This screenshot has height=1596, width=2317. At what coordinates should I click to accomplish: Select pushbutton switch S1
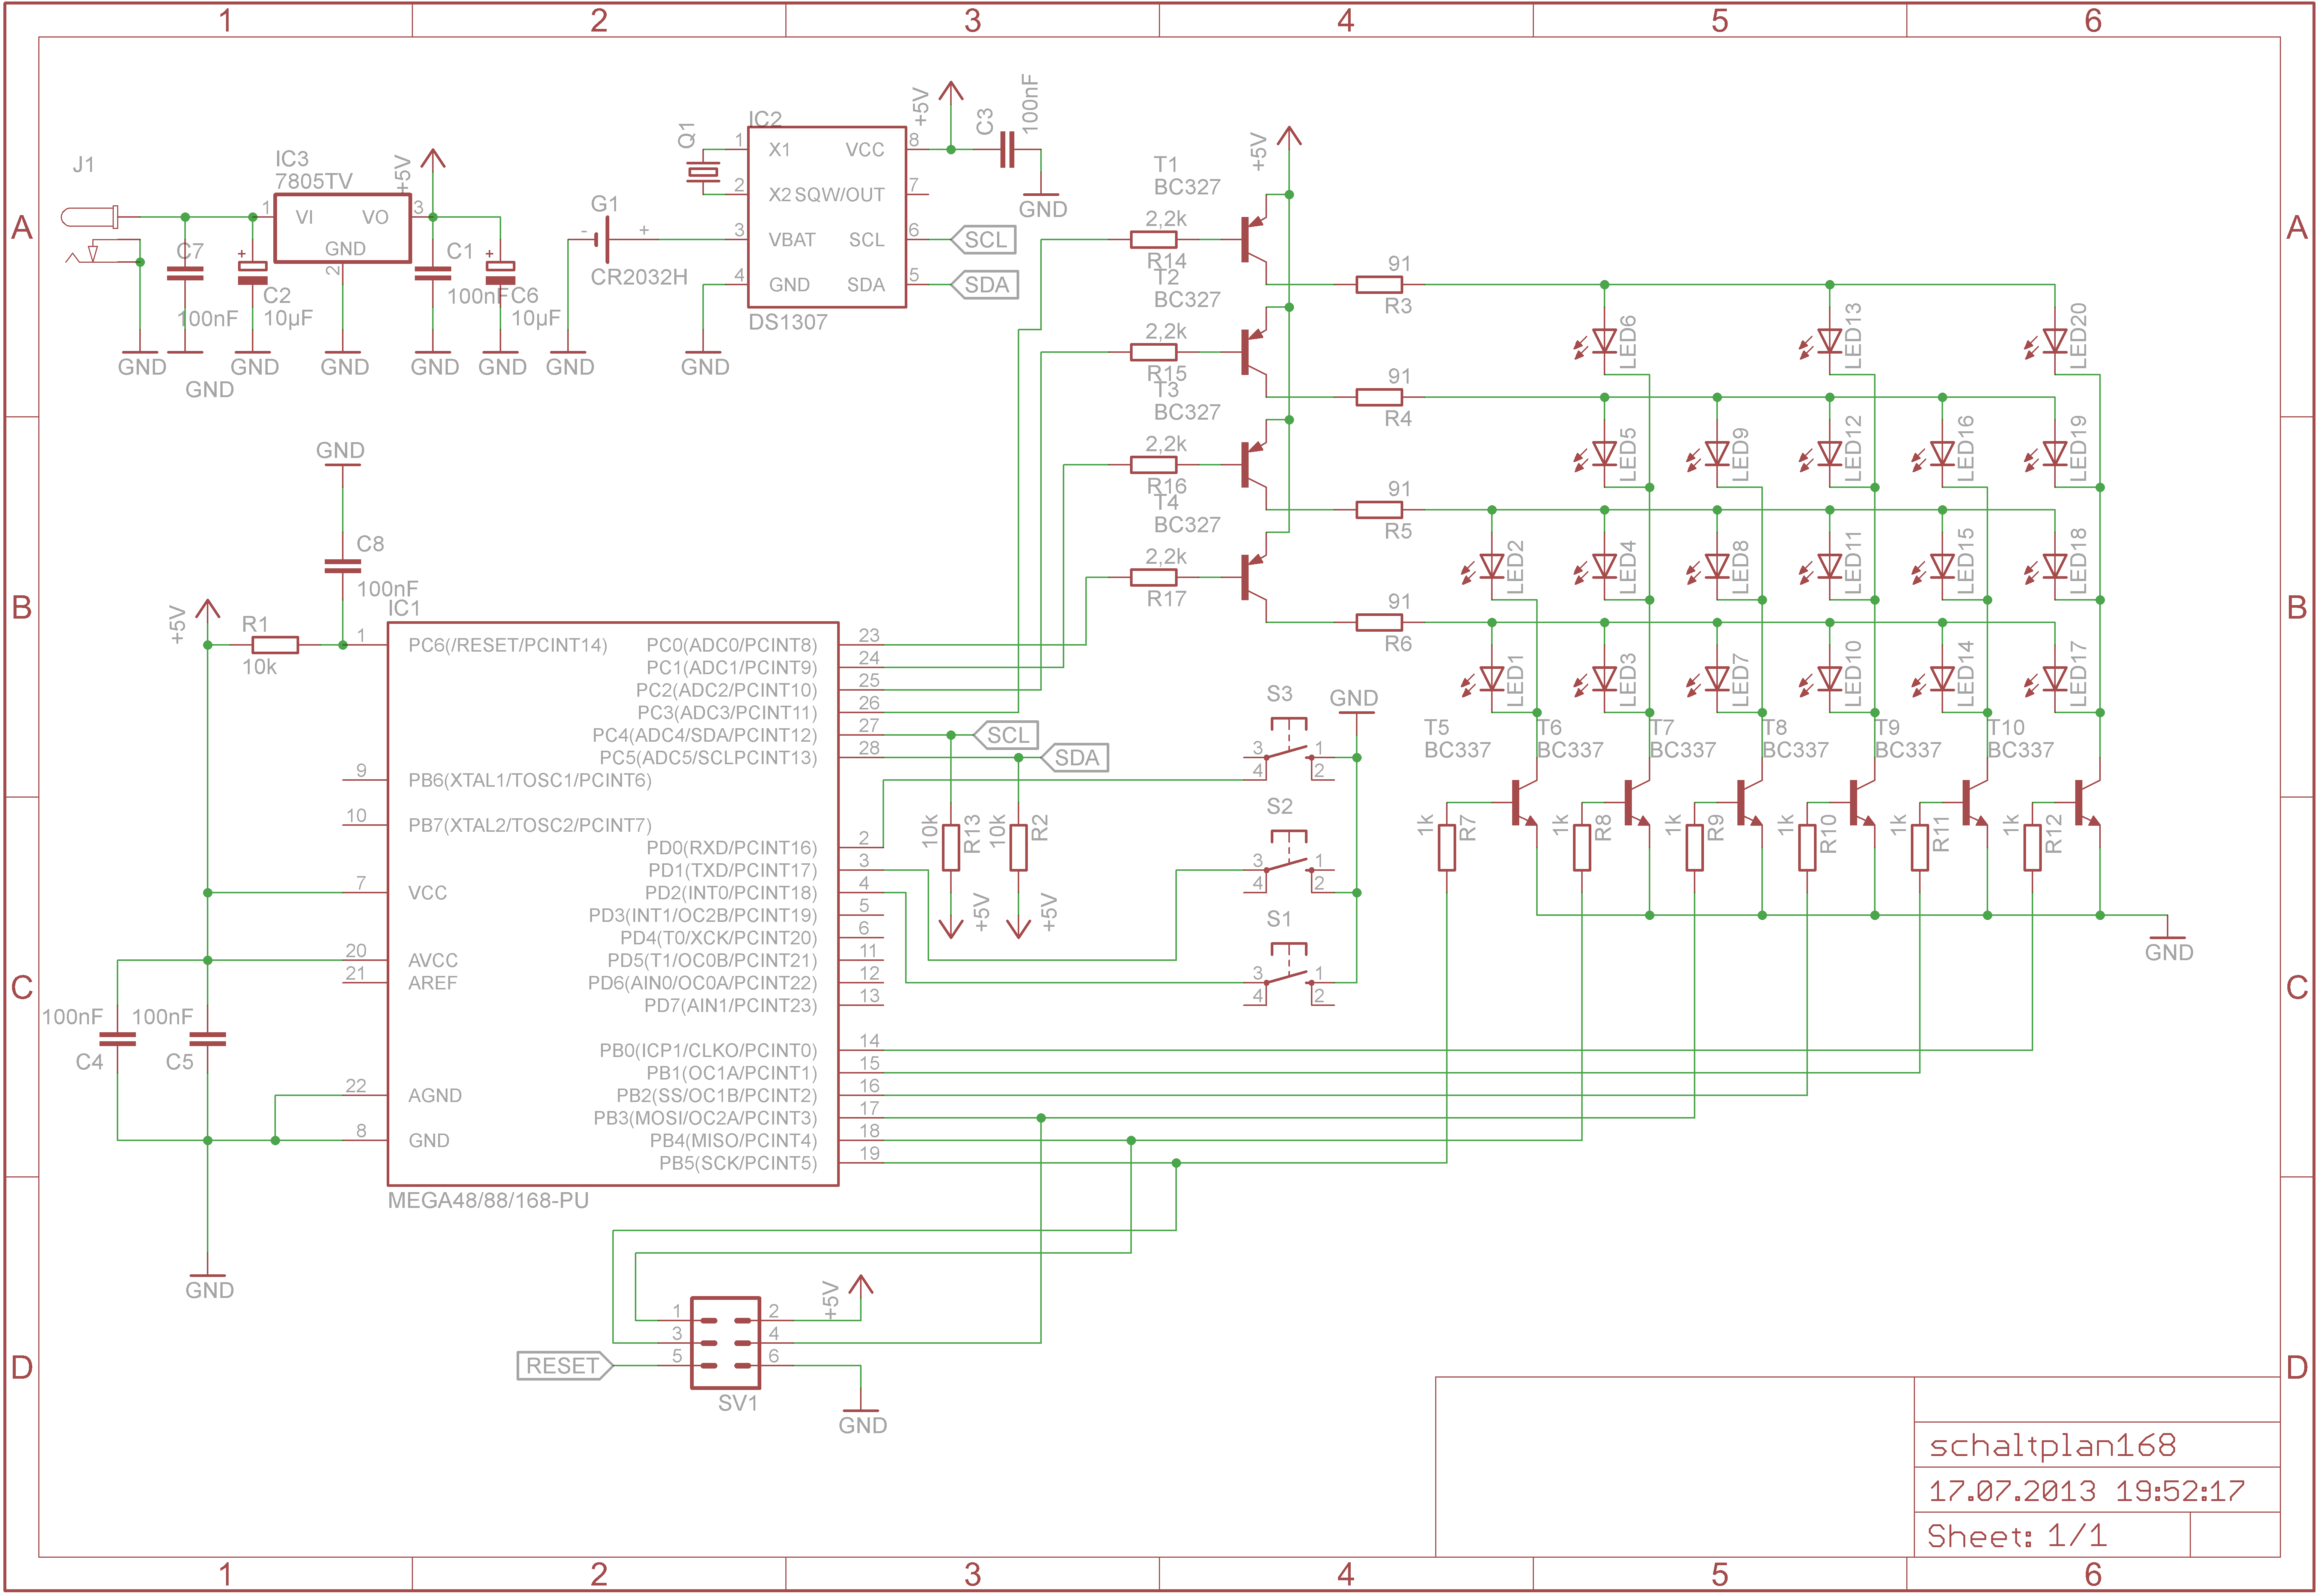pyautogui.click(x=1289, y=976)
